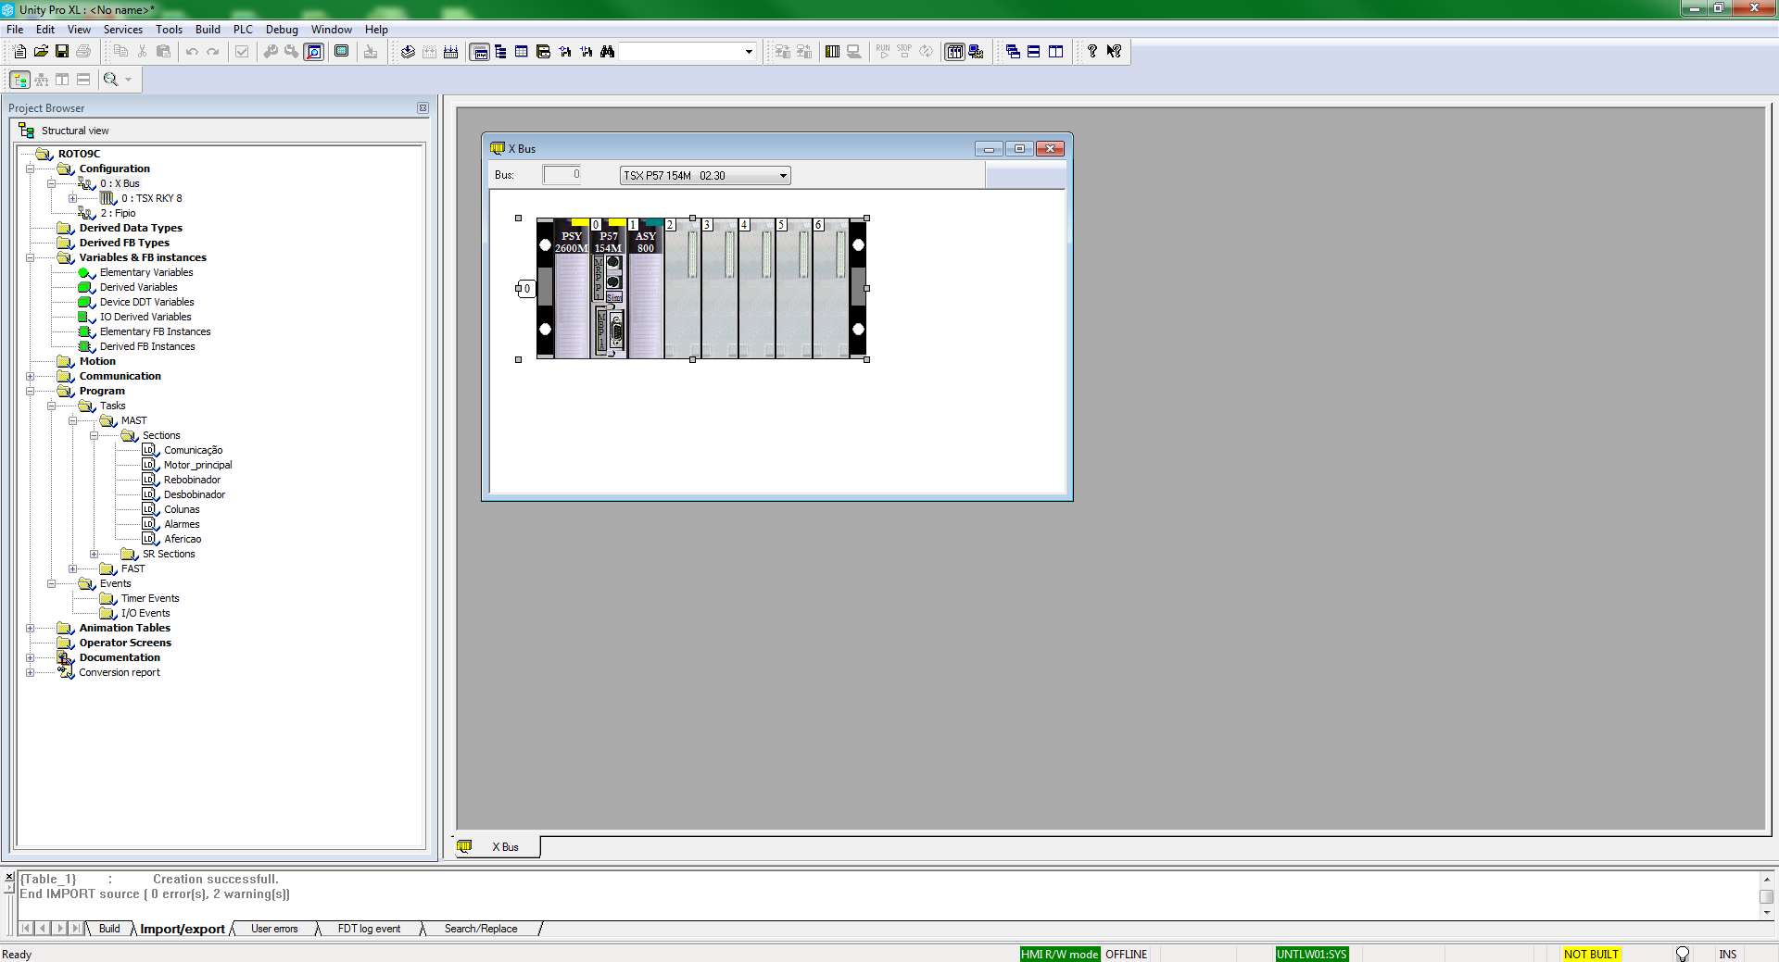Image resolution: width=1779 pixels, height=962 pixels.
Task: Maximize the X Bus window
Action: (x=1019, y=149)
